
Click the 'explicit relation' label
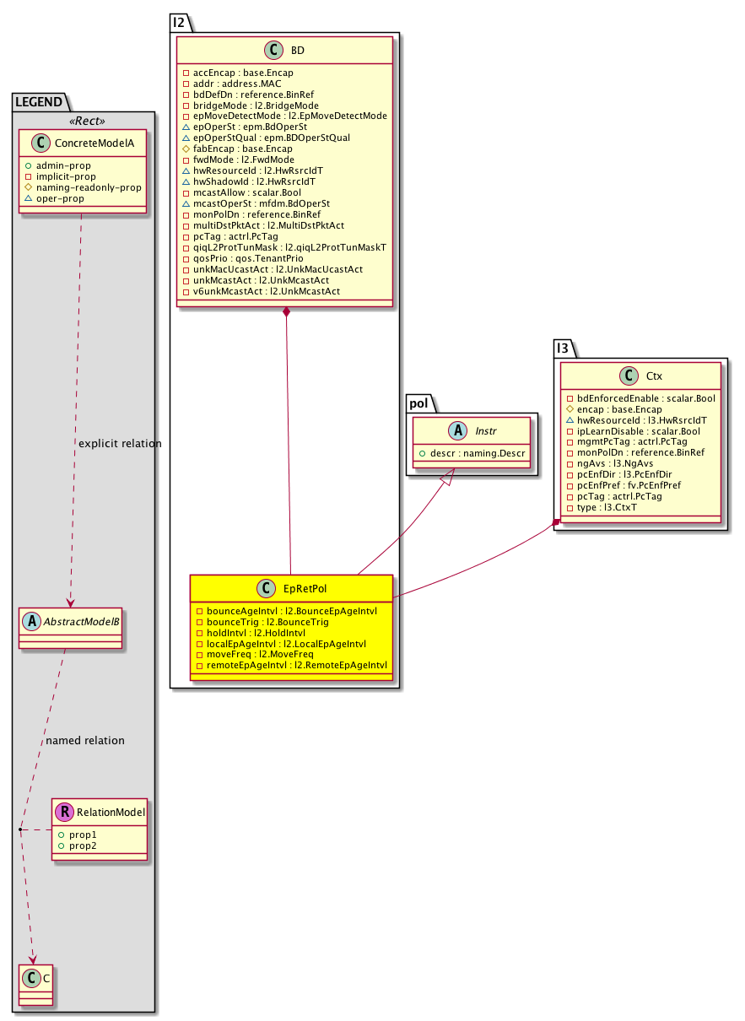(119, 443)
